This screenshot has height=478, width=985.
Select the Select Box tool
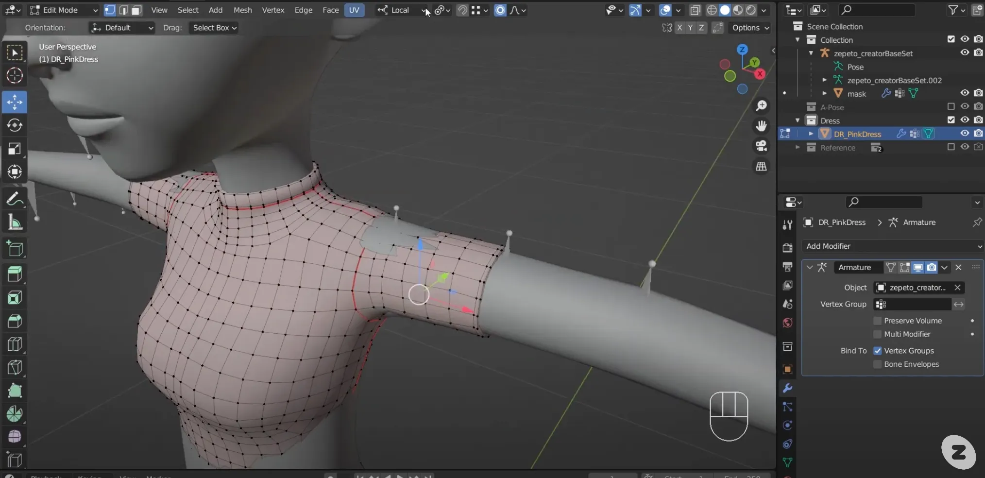coord(15,52)
